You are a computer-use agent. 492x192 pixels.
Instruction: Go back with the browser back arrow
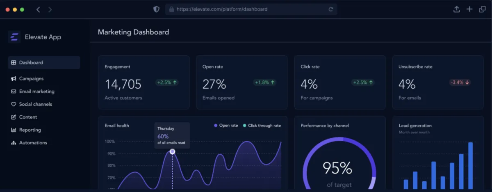(38, 9)
